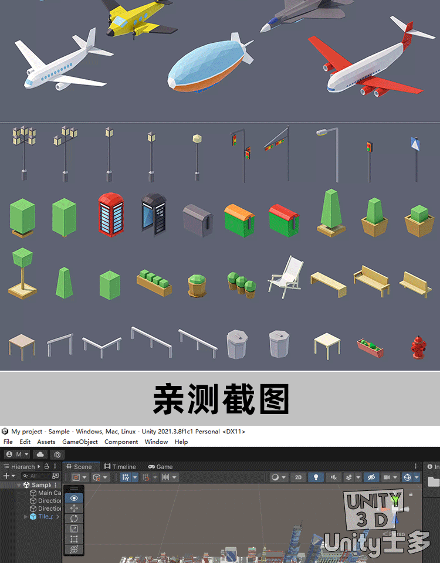Select Main Camera in Hierarchy
Viewport: 440px width, 563px height.
click(x=49, y=493)
